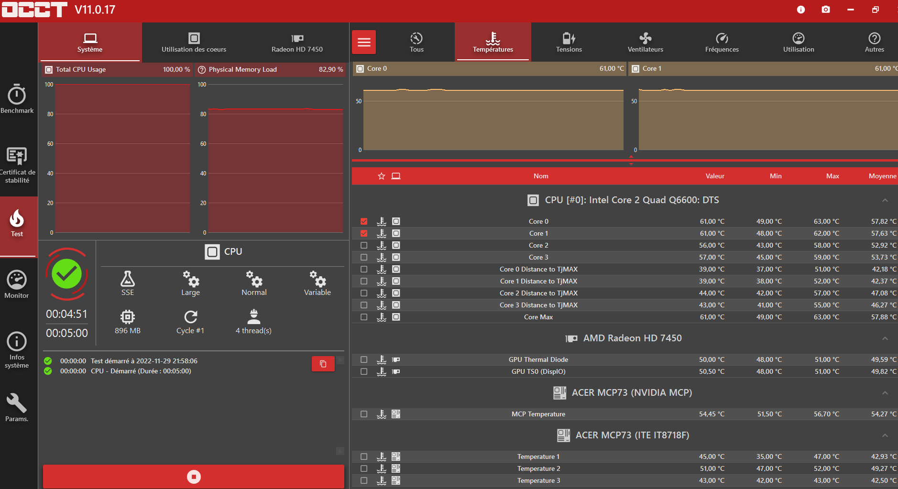Switch to Utilisation des coeurs tab
The width and height of the screenshot is (898, 489).
click(194, 42)
